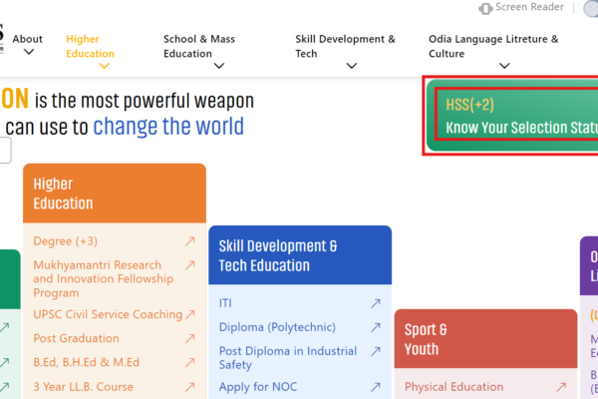Open Odia Language Literature & Culture menu
The image size is (598, 399).
[504, 66]
